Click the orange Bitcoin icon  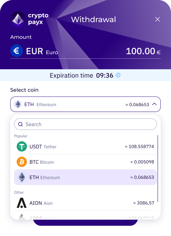tap(22, 162)
